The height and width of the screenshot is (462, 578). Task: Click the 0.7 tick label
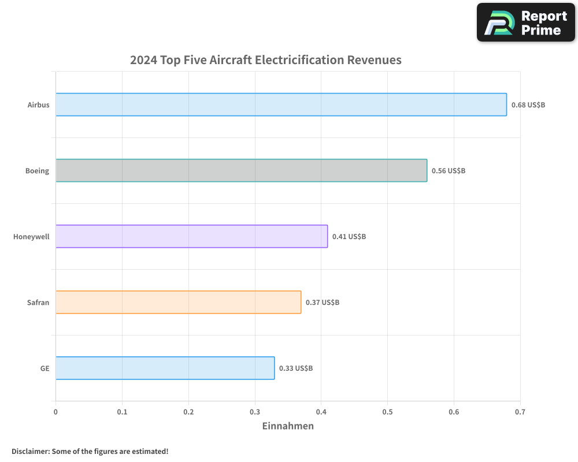pyautogui.click(x=521, y=411)
